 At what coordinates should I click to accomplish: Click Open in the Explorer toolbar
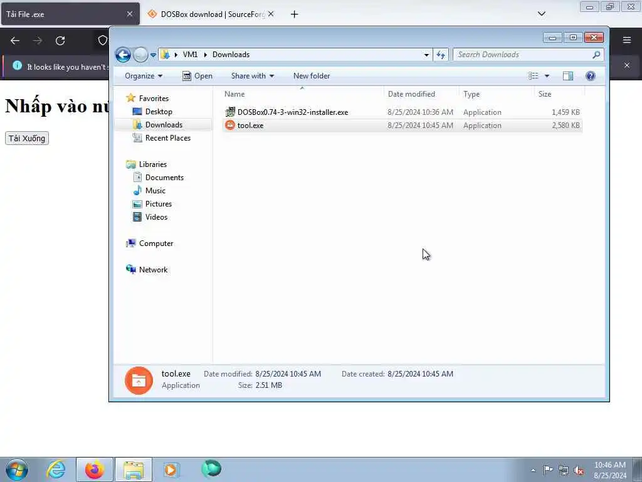[197, 76]
